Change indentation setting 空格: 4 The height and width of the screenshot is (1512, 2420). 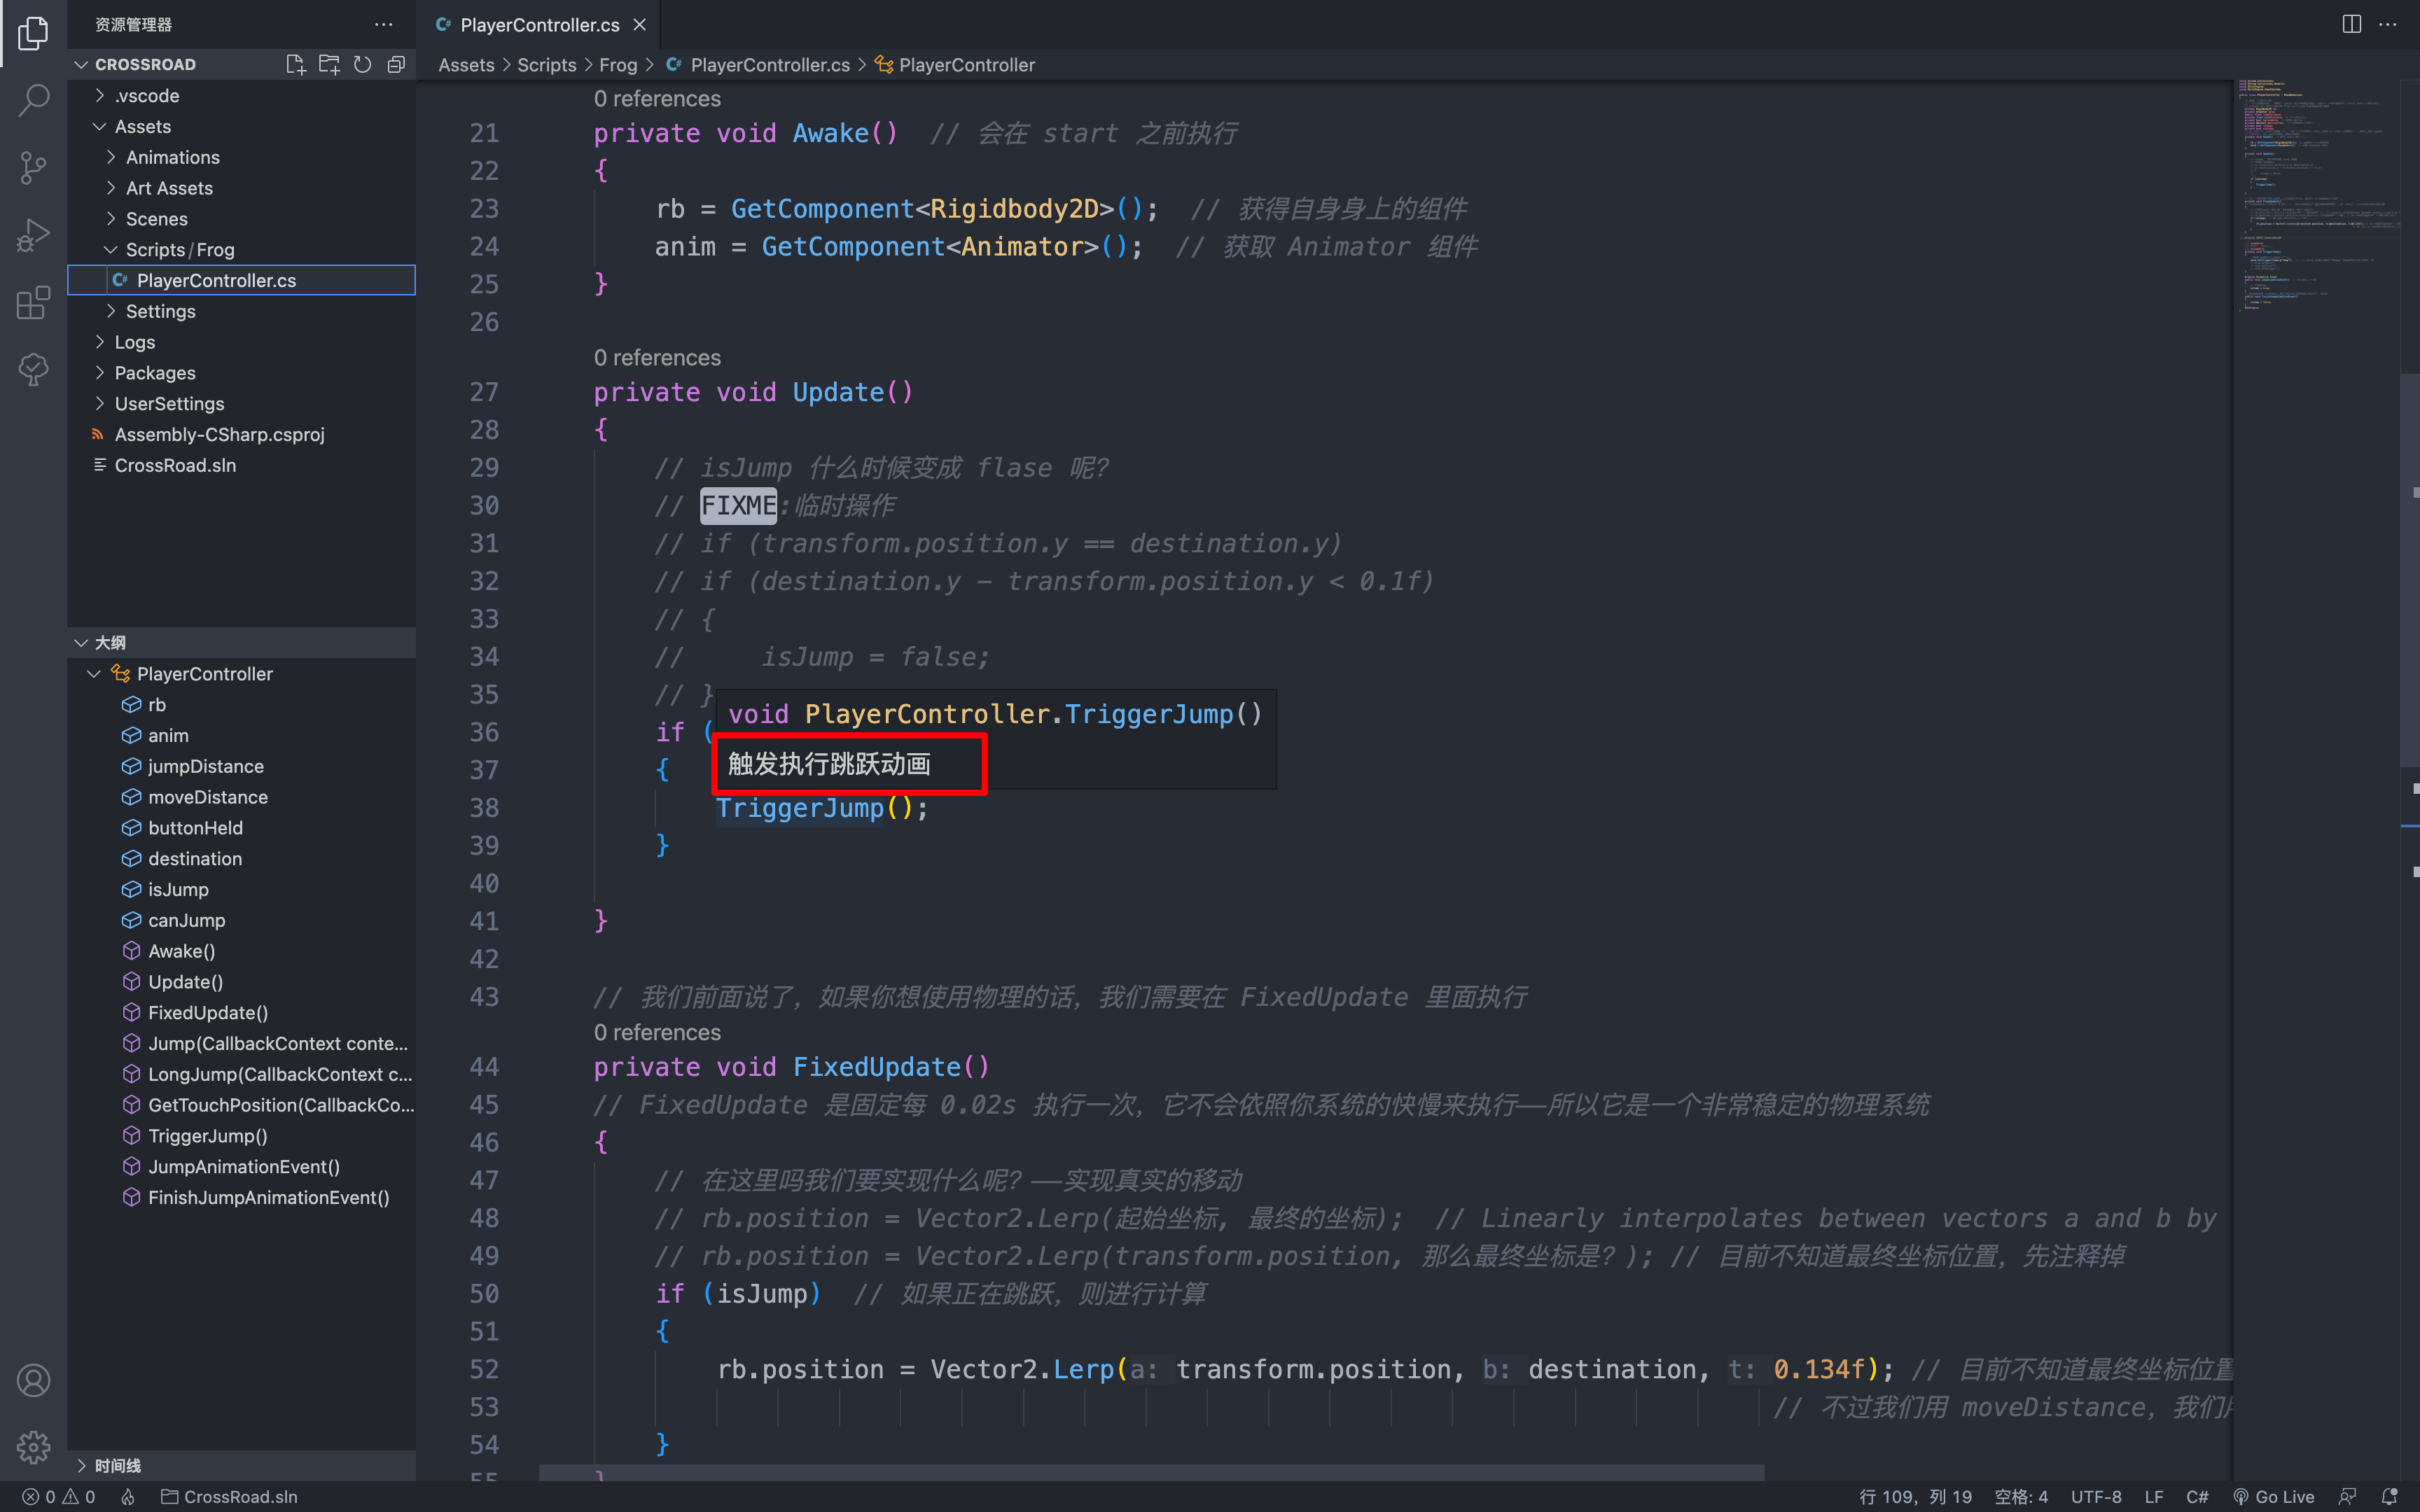(x=2021, y=1496)
